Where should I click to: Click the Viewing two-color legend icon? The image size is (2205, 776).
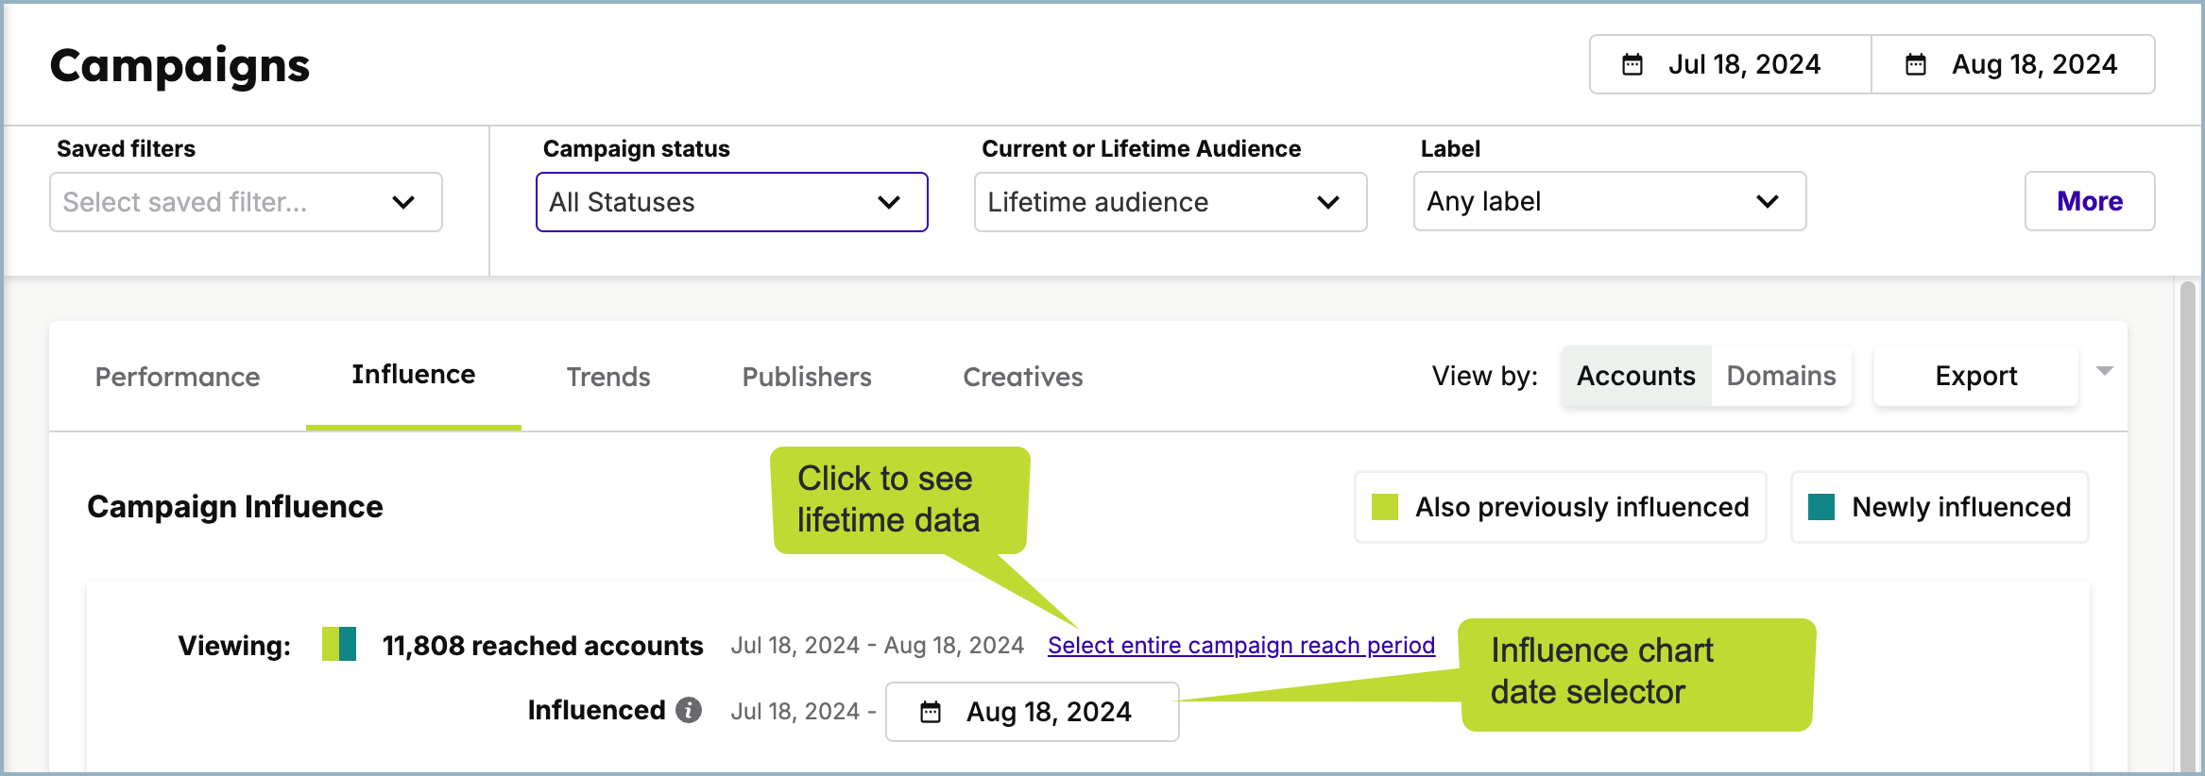[x=339, y=645]
